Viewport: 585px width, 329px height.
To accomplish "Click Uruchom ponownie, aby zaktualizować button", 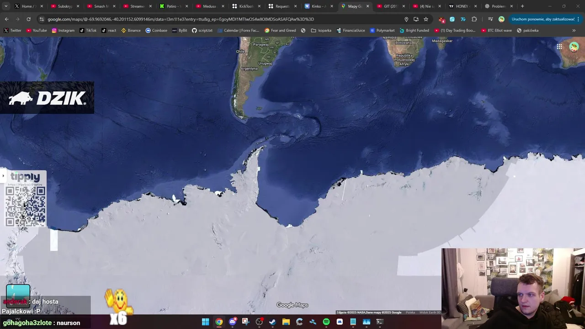I will 543,19.
